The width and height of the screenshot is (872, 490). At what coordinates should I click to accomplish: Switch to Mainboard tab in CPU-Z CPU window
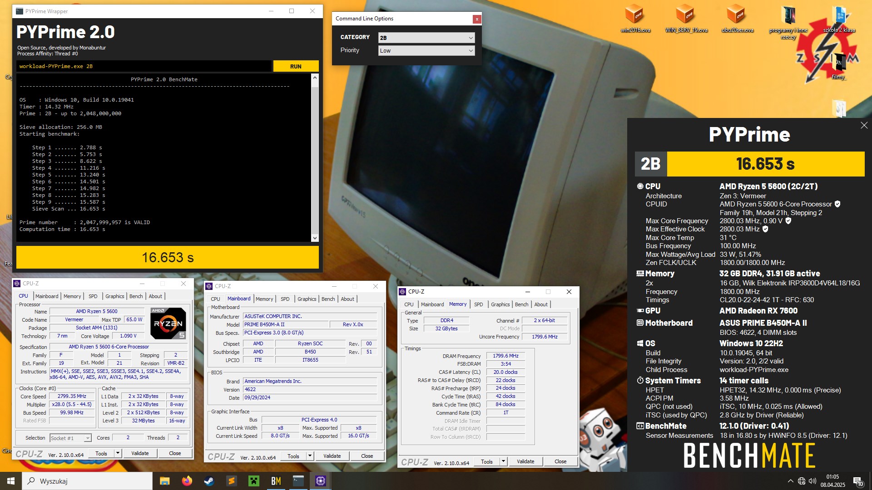(x=47, y=296)
